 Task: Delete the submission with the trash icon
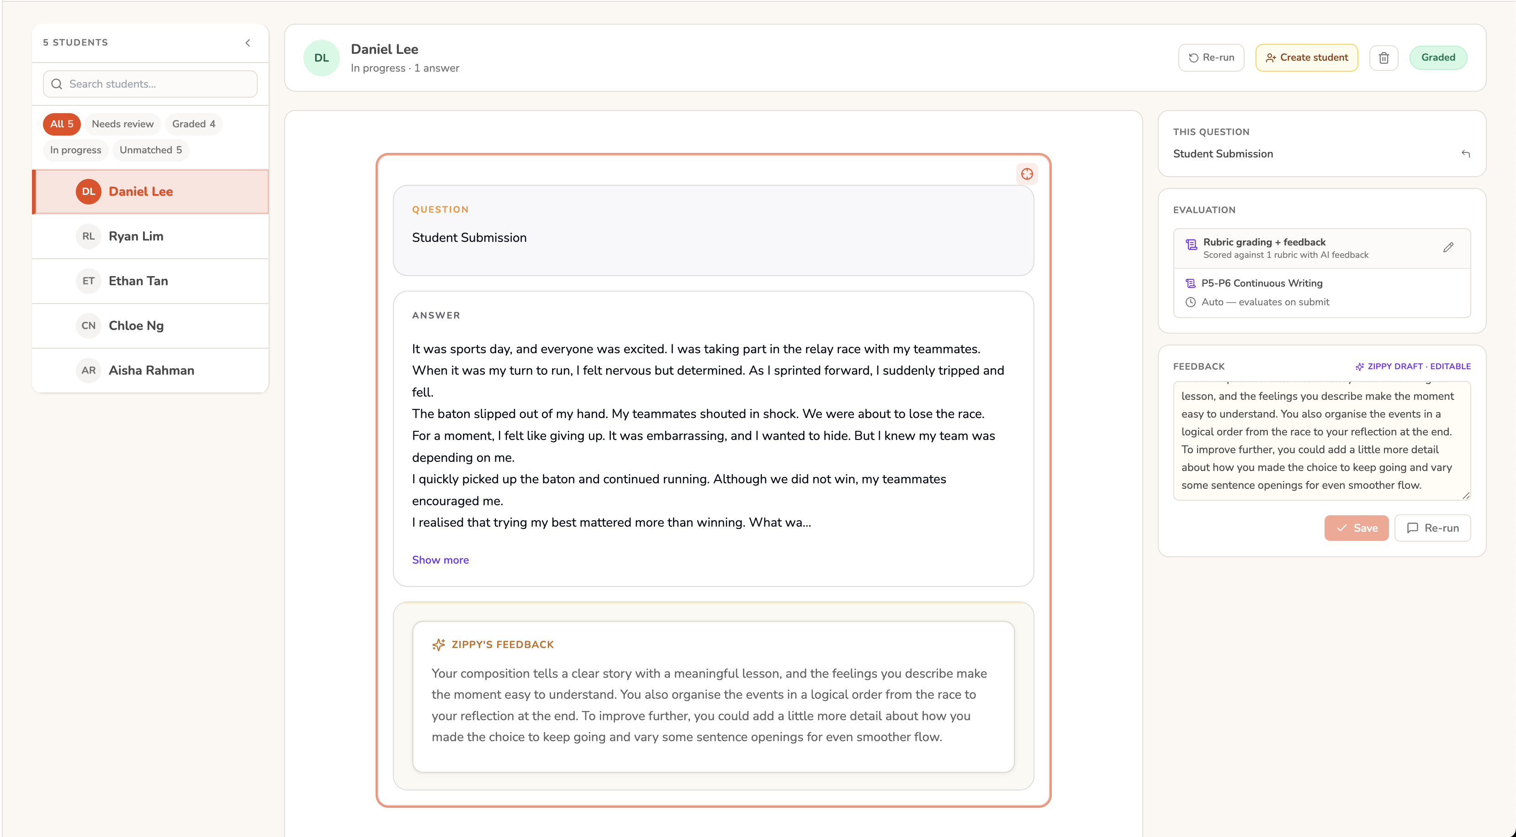tap(1383, 58)
